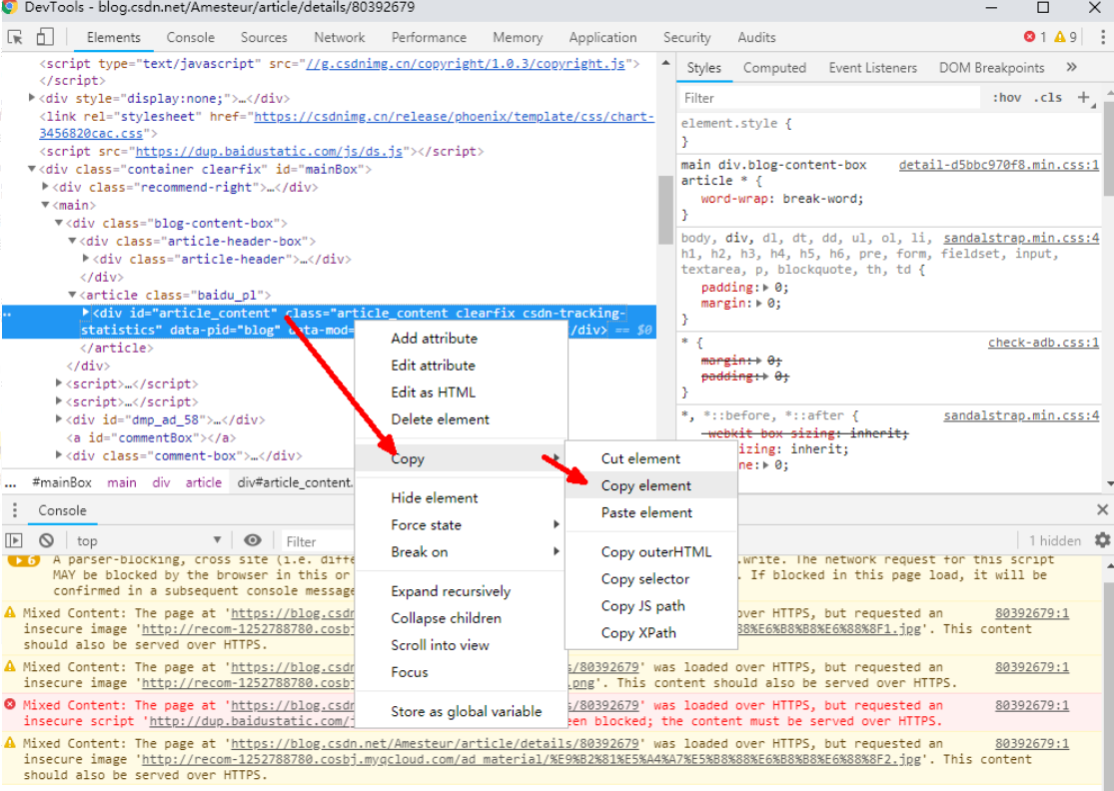Open console settings gear icon
The image size is (1114, 791).
point(1102,540)
